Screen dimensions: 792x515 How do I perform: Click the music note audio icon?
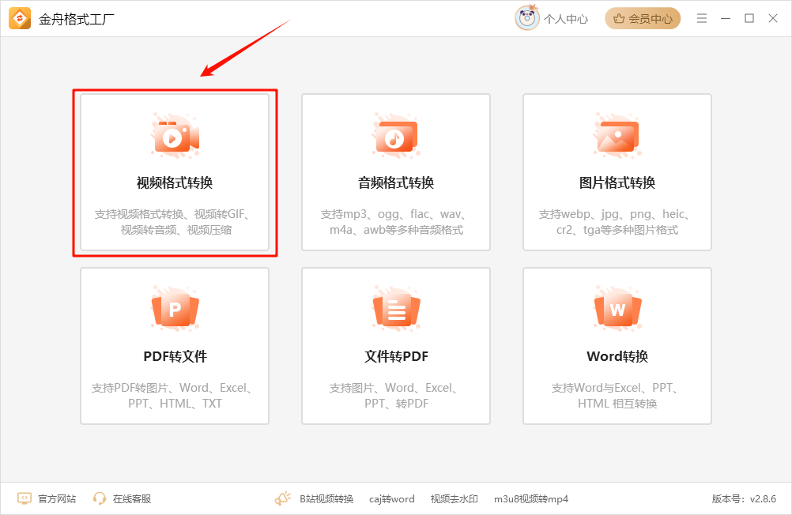click(396, 136)
